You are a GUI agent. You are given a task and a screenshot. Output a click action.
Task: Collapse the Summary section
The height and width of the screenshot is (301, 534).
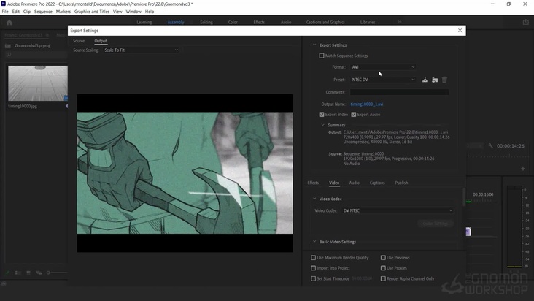click(x=323, y=125)
